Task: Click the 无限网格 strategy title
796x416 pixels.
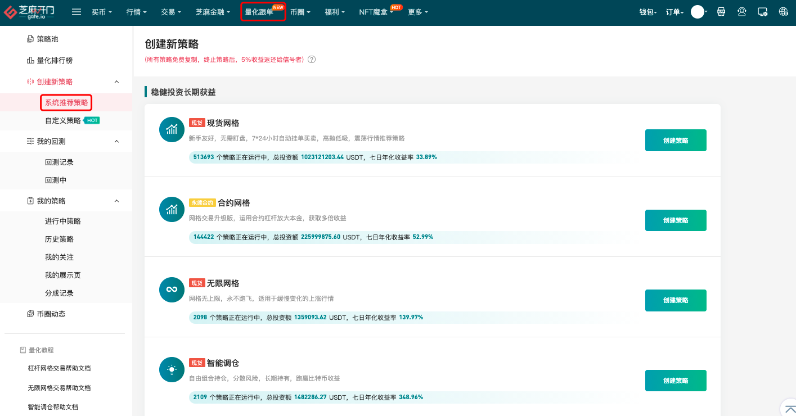Action: (x=223, y=283)
